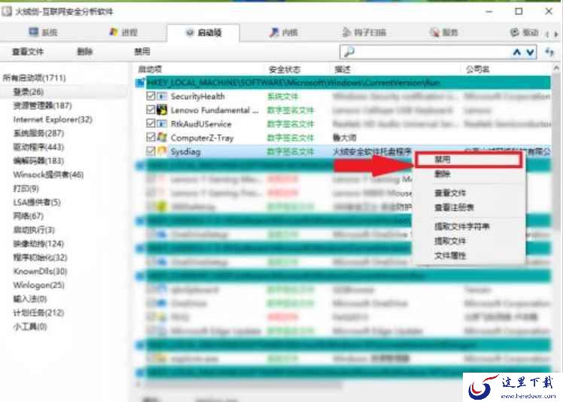Select the 启动项 tab

coord(203,32)
